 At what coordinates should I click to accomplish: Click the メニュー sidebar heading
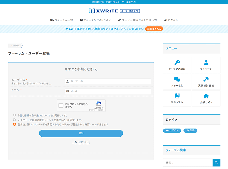coord(171,48)
